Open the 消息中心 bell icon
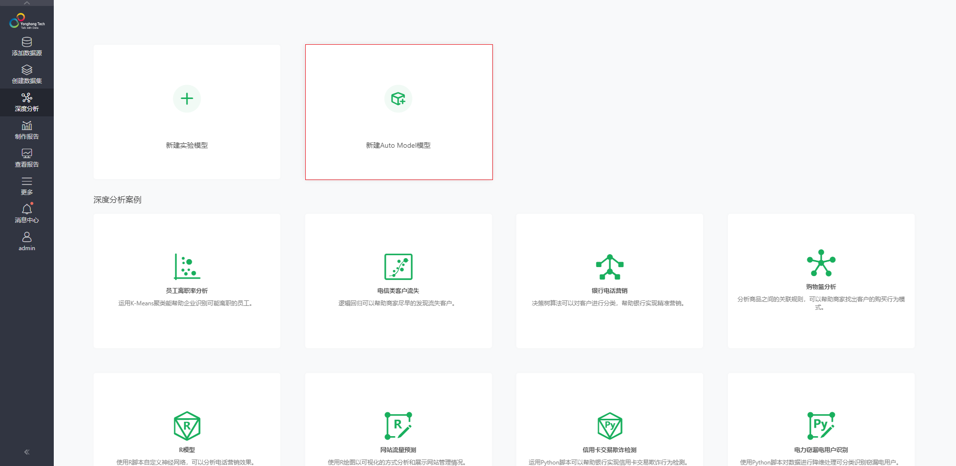The height and width of the screenshot is (466, 956). [27, 209]
